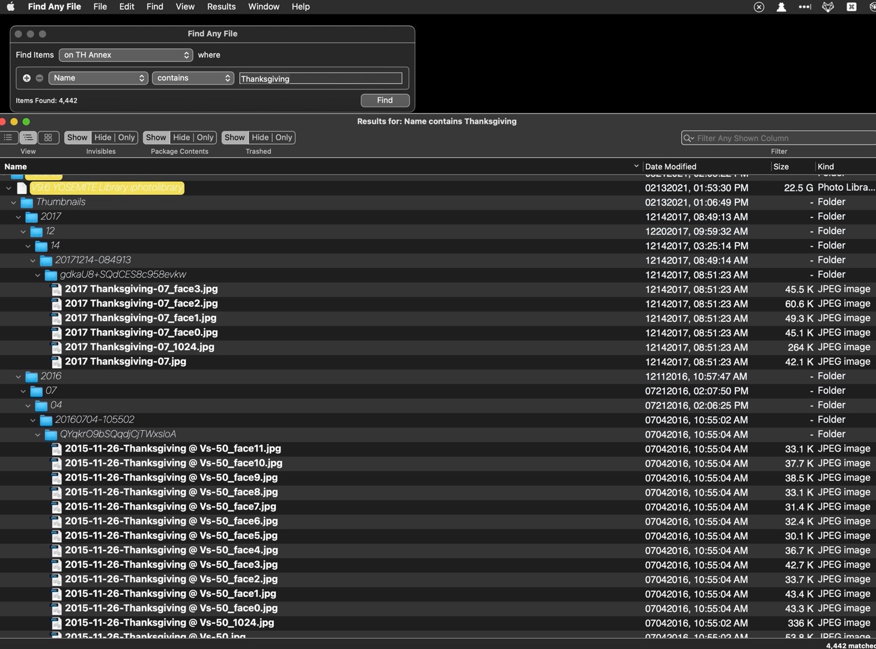Viewport: 876px width, 649px height.
Task: Click JPEG icon of 2017 Thanksgiving-07_1024.jpg
Action: [x=56, y=347]
